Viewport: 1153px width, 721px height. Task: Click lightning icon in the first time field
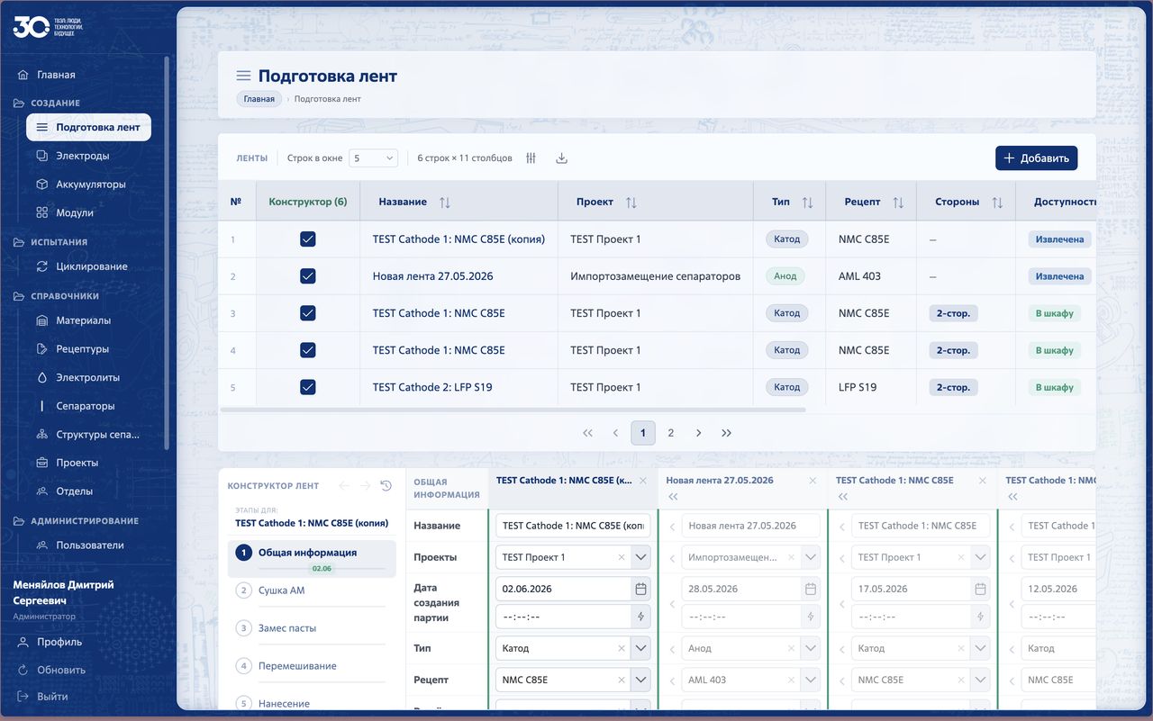(x=640, y=617)
